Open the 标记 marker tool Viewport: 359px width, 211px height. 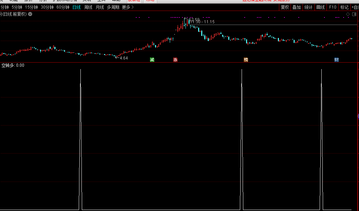click(344, 7)
